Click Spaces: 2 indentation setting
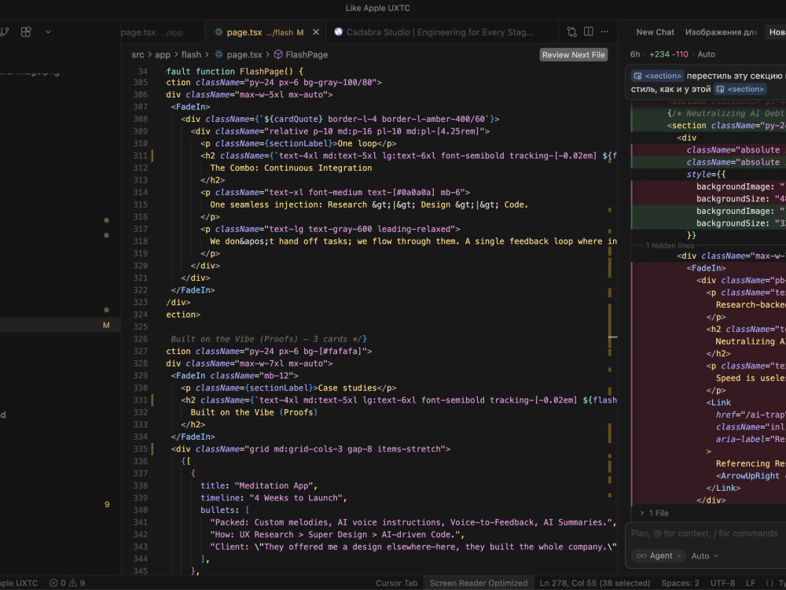 pos(680,583)
